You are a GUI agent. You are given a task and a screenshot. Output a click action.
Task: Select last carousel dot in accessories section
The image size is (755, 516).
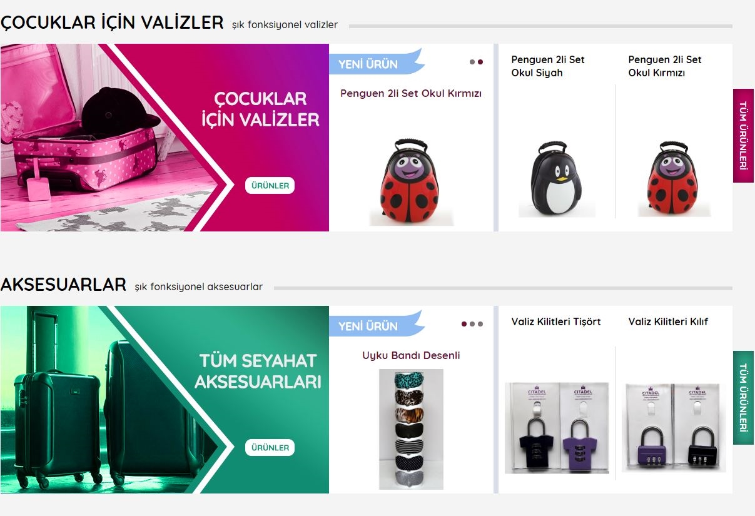coord(480,324)
